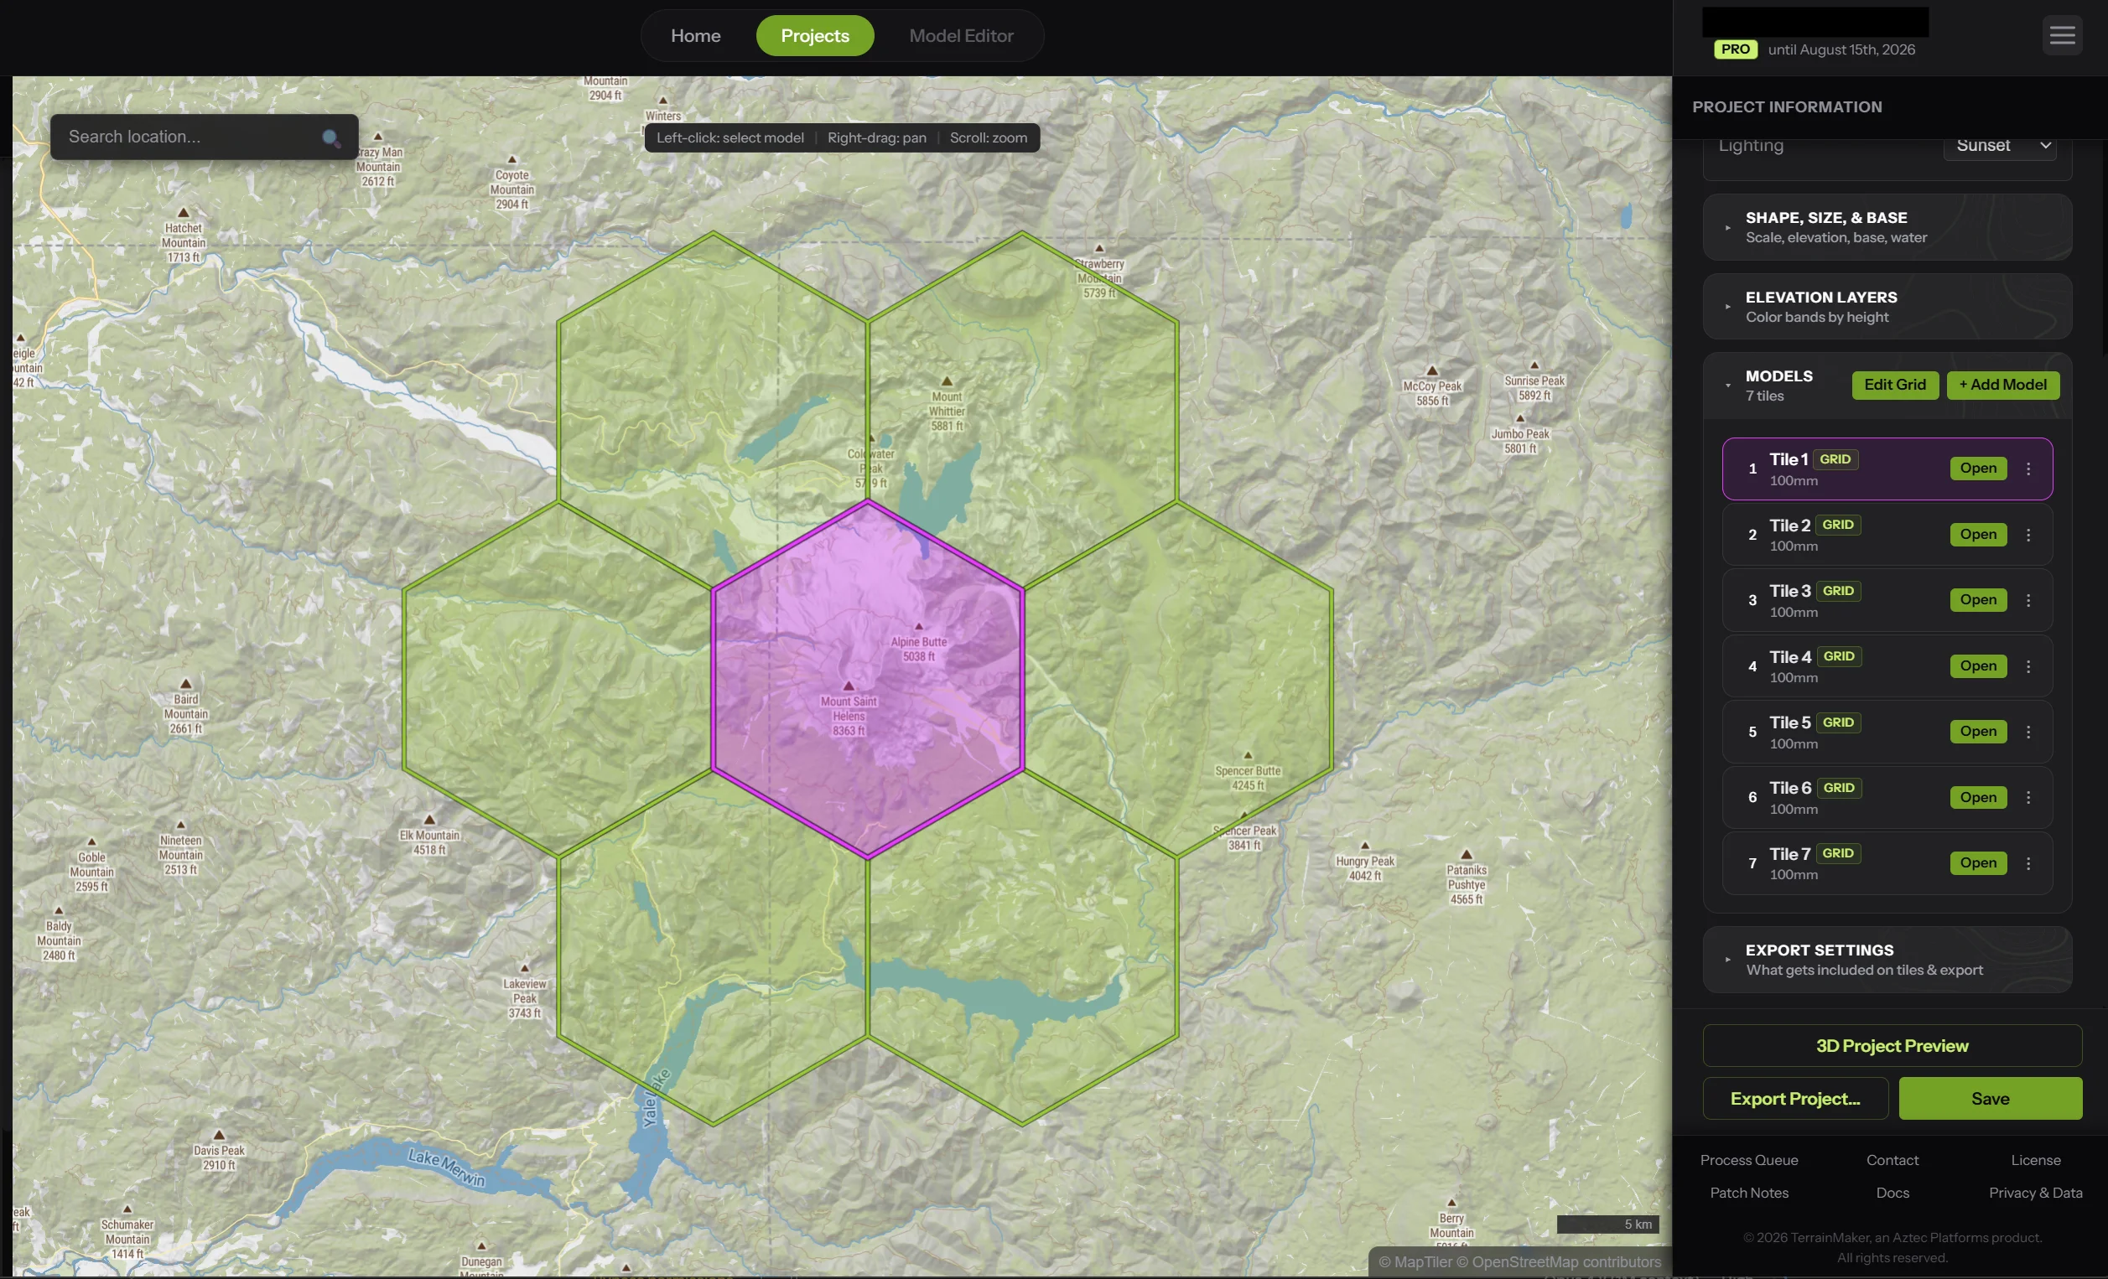Viewport: 2108px width, 1279px height.
Task: Click the search magnifier icon
Action: point(330,137)
